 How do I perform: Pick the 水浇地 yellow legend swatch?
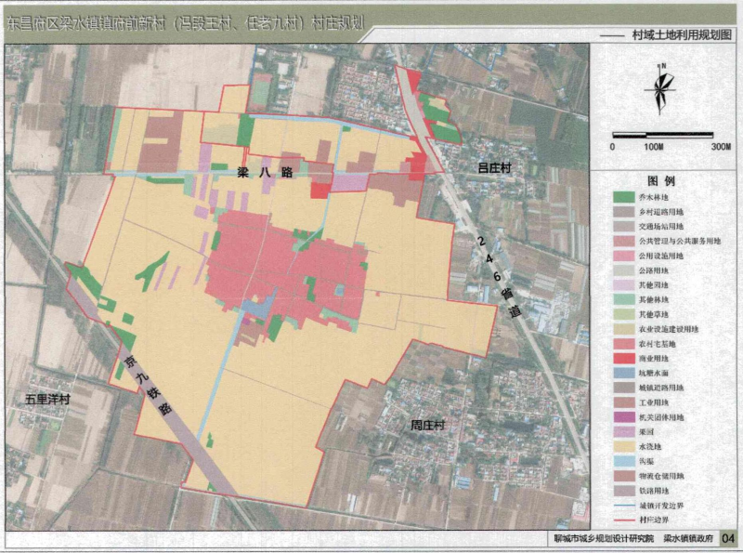coord(622,446)
